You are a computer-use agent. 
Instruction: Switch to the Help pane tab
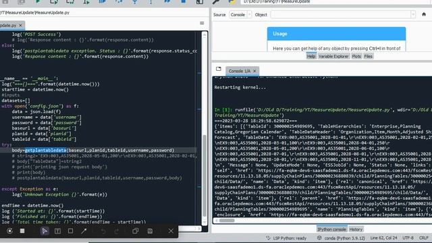point(311,56)
